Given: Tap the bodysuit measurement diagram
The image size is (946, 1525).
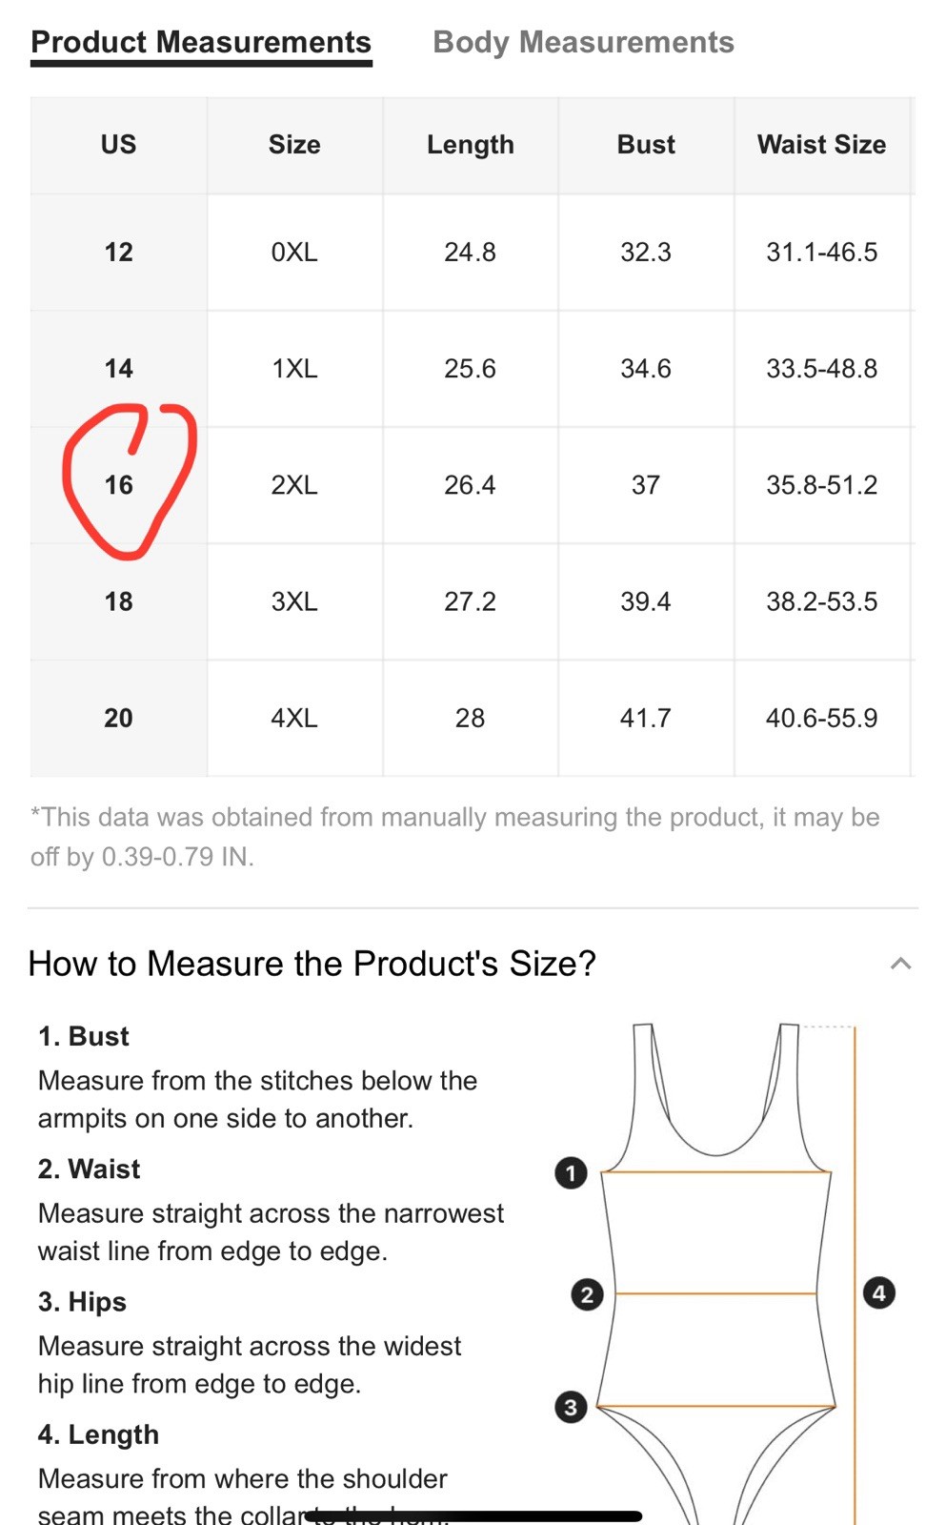Looking at the screenshot, I should 716,1268.
